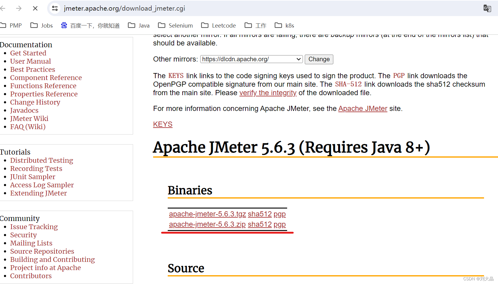The image size is (498, 284).
Task: Focus the address bar URL
Action: click(x=124, y=8)
